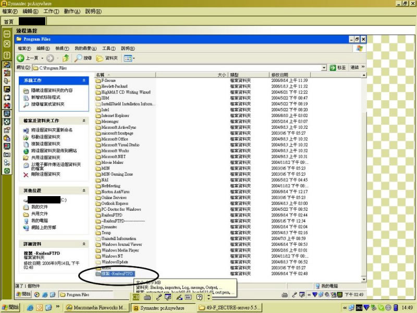Open Explorer's 檢視(V) menu
417x313 pixels.
point(62,49)
